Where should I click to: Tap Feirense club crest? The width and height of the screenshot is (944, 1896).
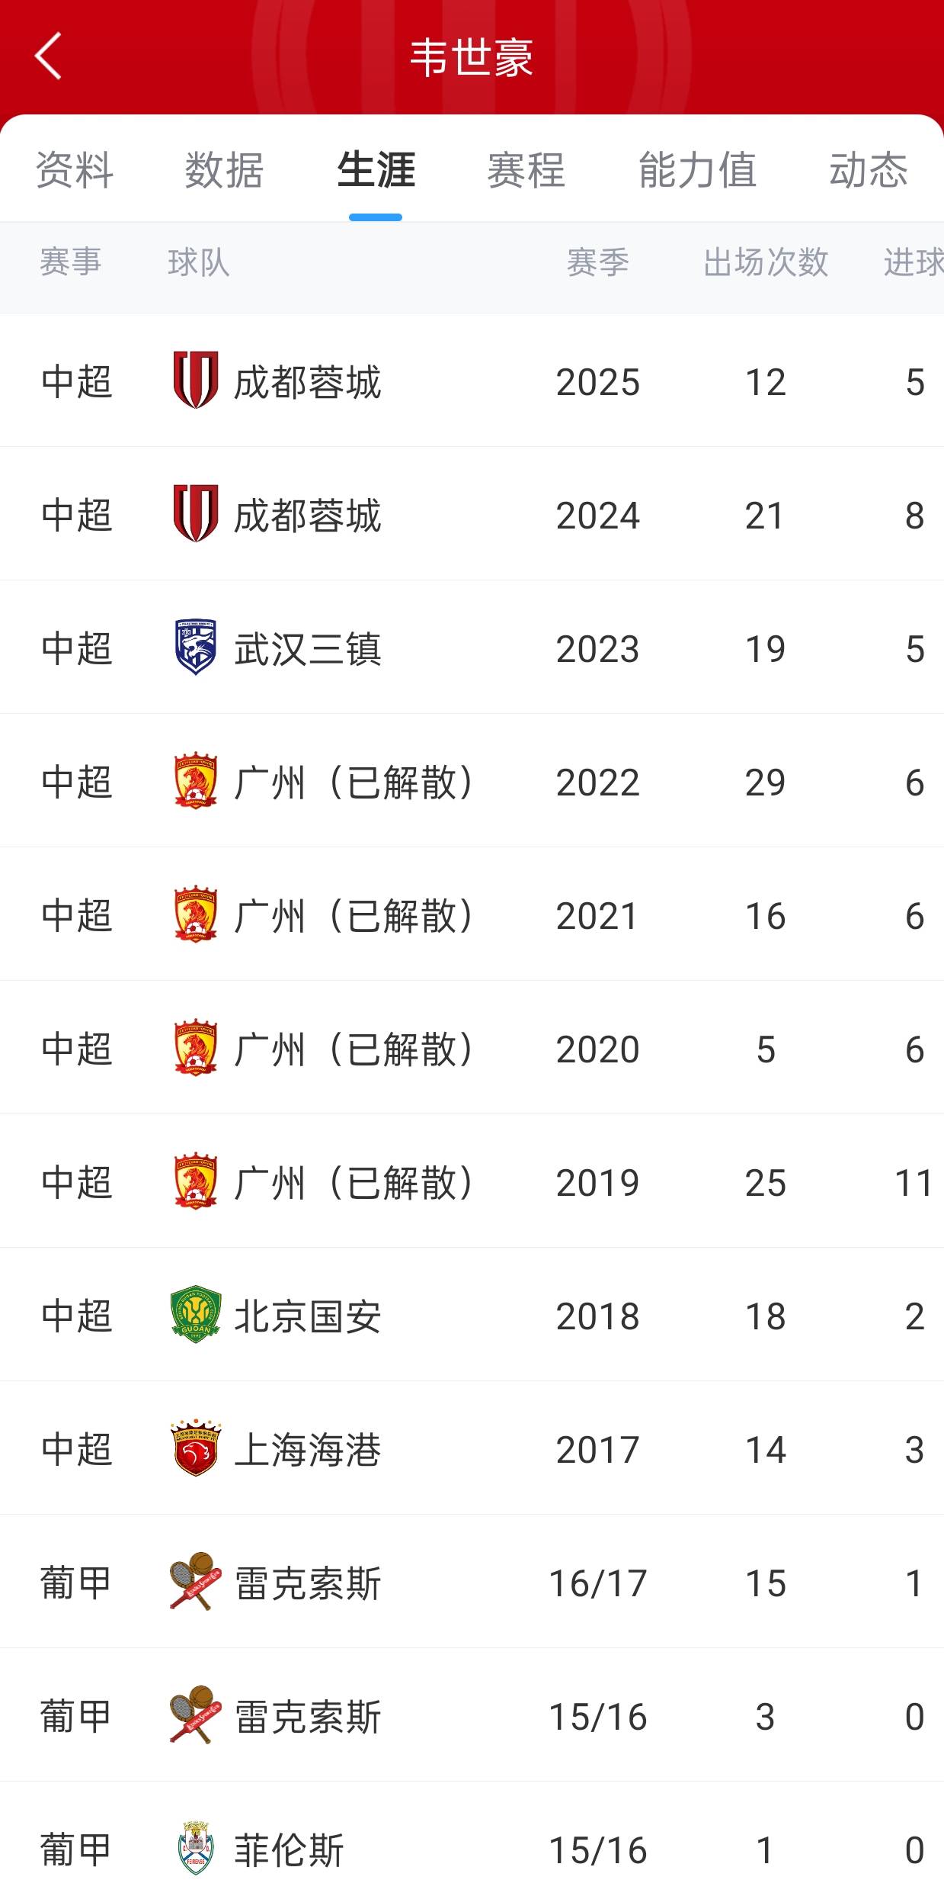pos(196,1848)
